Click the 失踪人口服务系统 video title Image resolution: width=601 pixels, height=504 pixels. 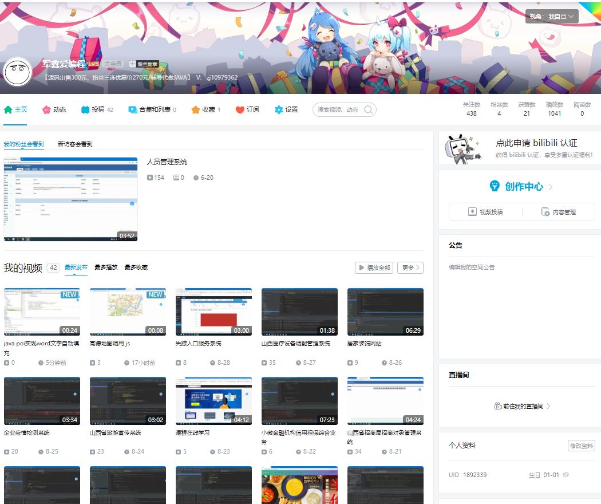198,344
